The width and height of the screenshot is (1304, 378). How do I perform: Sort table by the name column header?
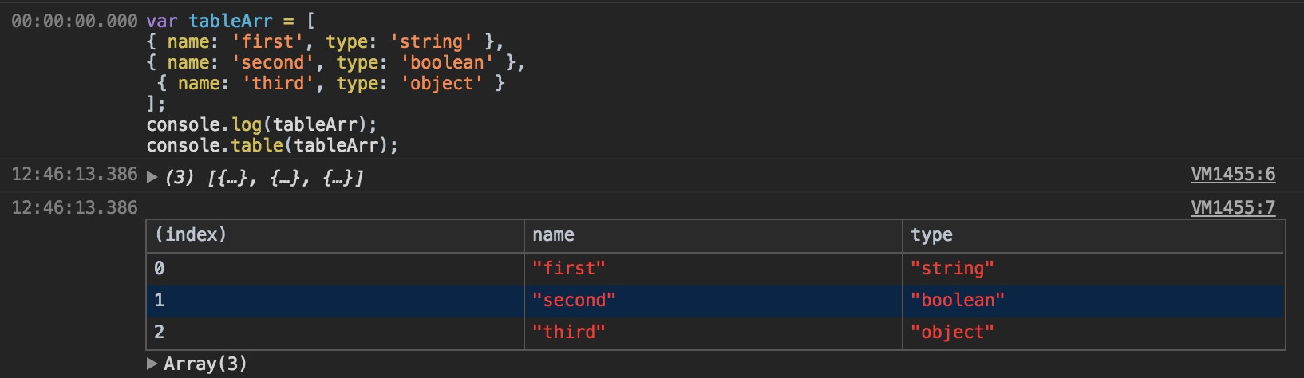pos(553,235)
